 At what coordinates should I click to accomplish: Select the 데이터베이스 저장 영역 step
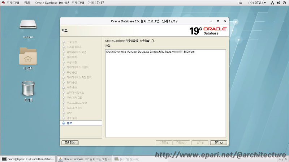point(79,77)
